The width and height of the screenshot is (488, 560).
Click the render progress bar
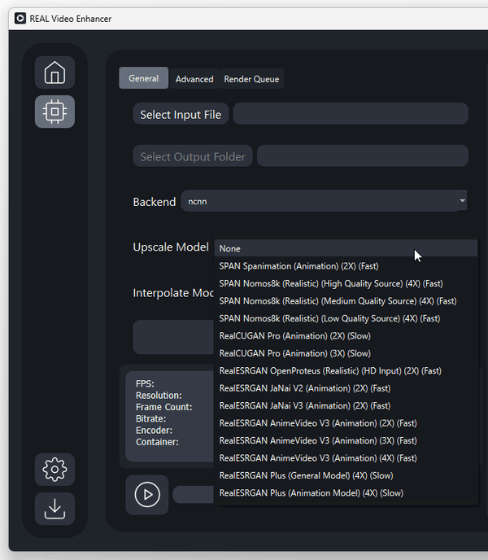(x=193, y=495)
